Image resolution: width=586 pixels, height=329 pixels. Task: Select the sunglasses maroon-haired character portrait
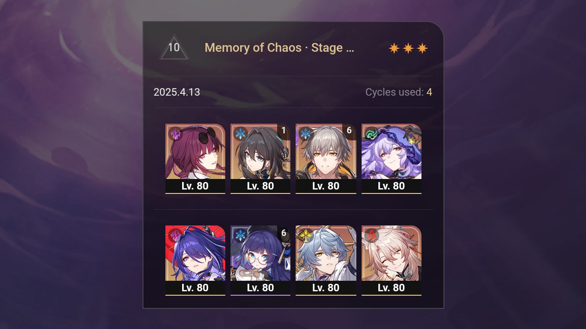[195, 158]
